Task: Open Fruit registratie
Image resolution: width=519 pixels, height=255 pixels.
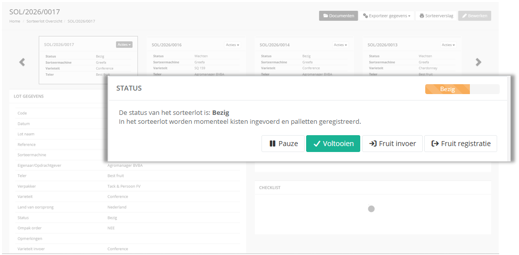Action: click(460, 144)
